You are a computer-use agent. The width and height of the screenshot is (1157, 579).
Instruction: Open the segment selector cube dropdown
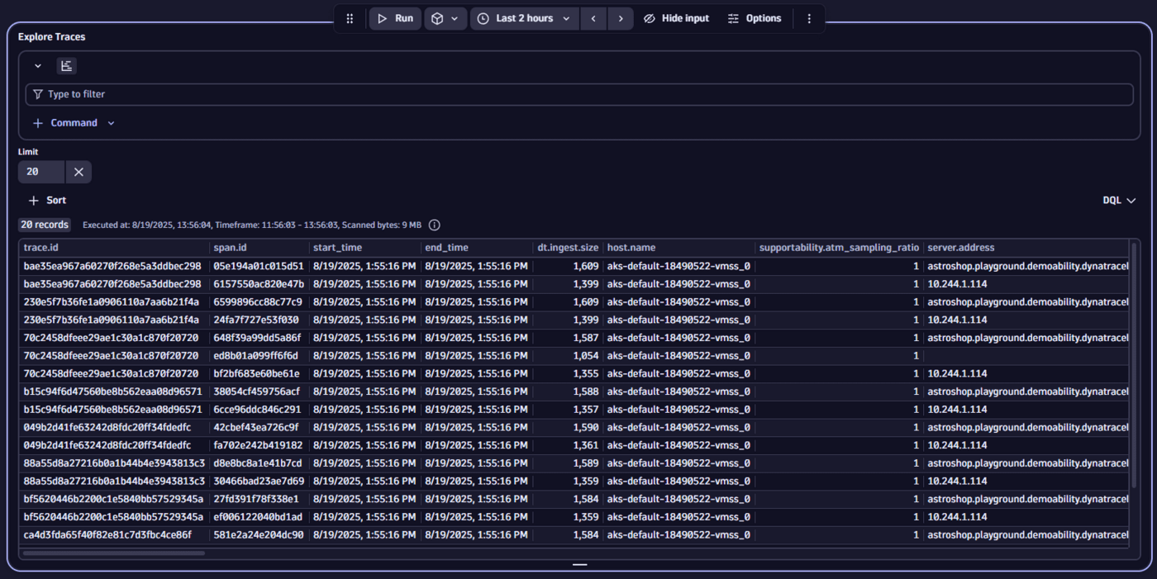445,17
